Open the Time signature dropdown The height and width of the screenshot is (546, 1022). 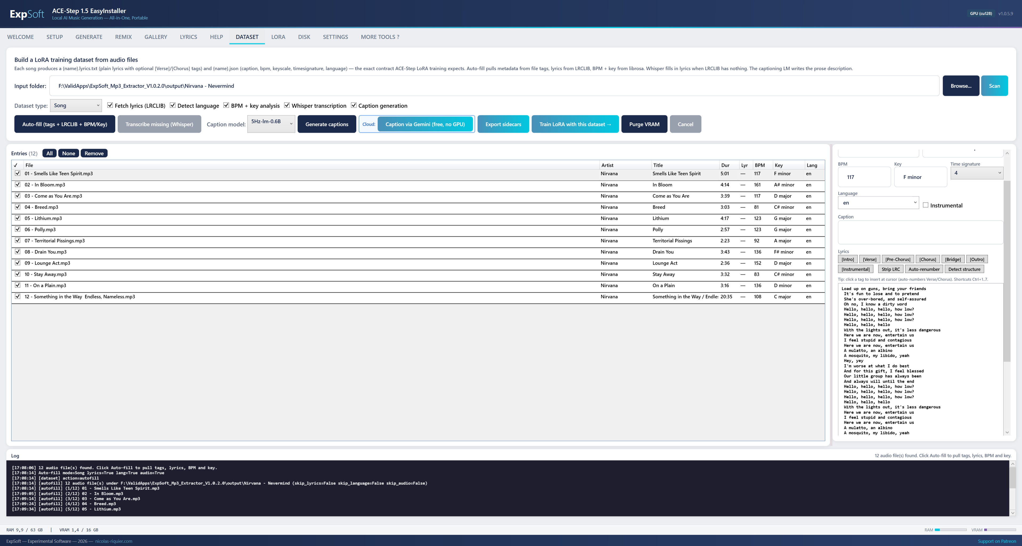977,173
